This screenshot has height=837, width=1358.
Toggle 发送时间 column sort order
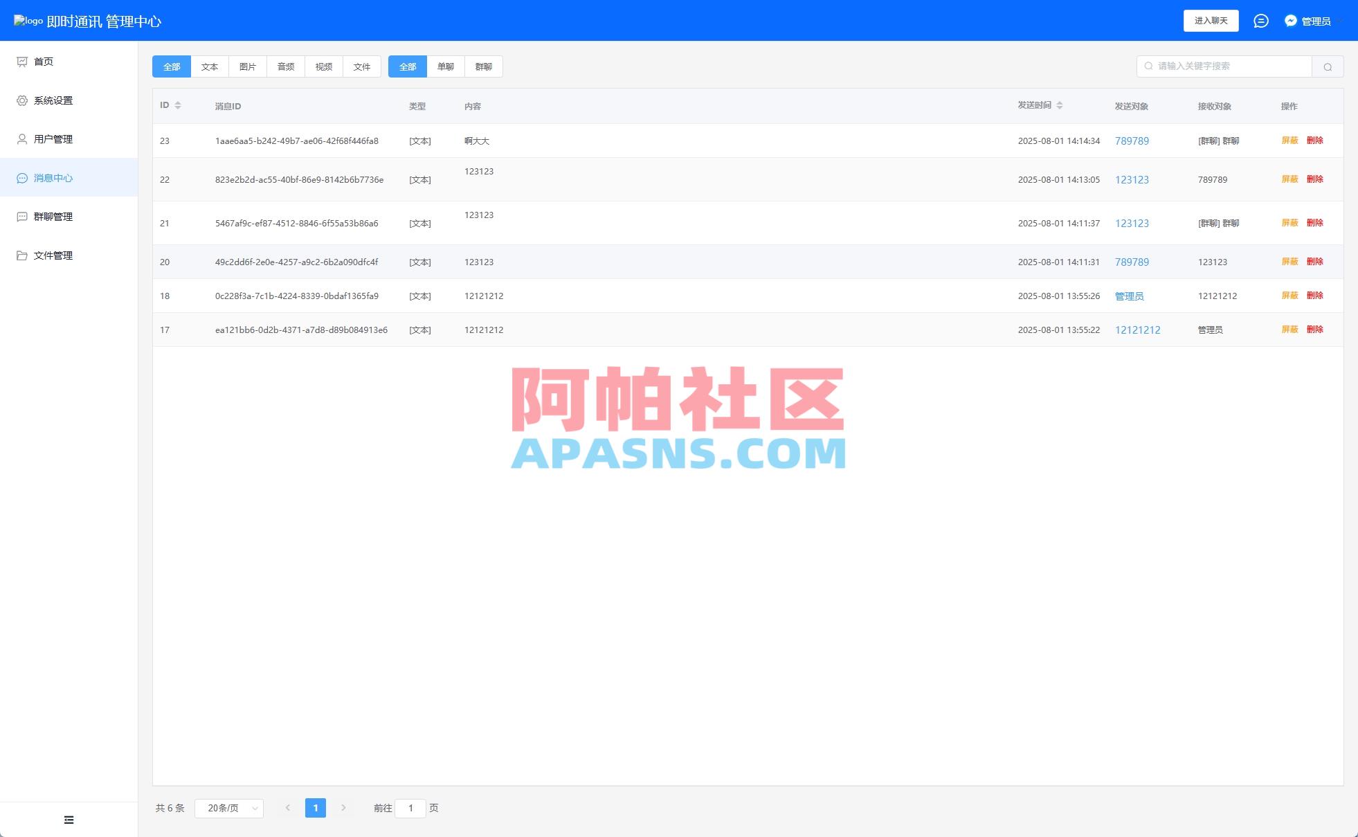pyautogui.click(x=1059, y=105)
